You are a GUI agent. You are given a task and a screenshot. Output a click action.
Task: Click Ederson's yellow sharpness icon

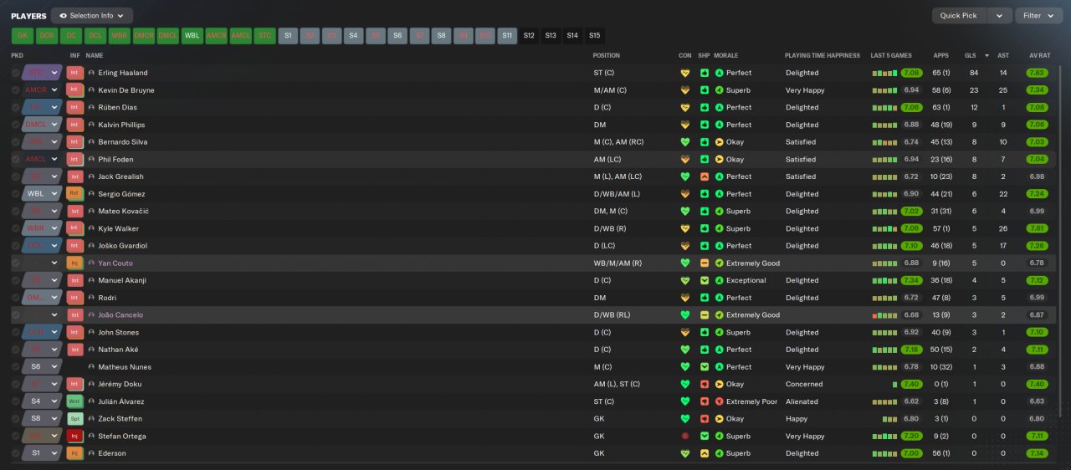[705, 453]
